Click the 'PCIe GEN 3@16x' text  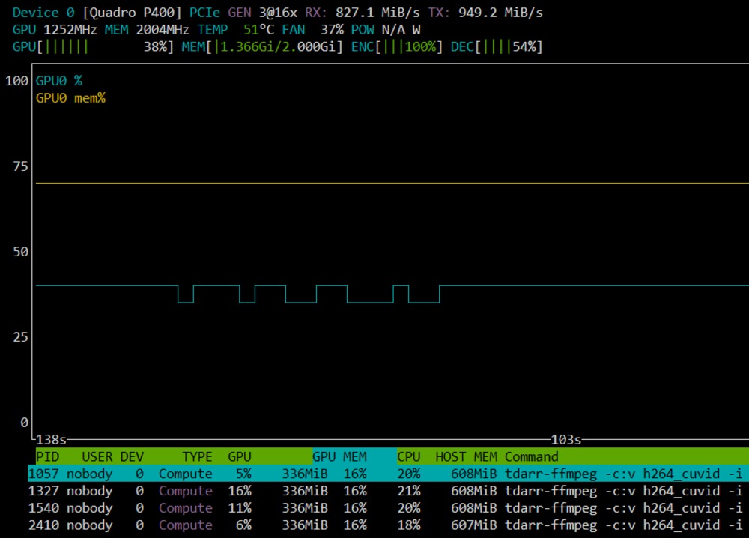pos(243,13)
